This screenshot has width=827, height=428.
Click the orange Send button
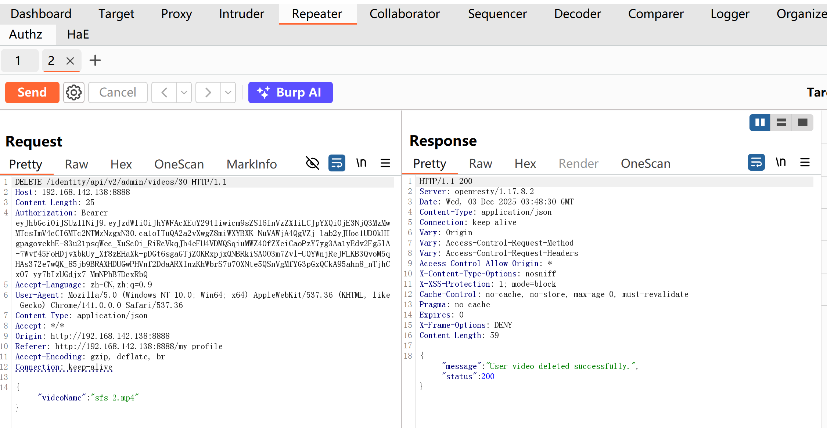tap(32, 93)
